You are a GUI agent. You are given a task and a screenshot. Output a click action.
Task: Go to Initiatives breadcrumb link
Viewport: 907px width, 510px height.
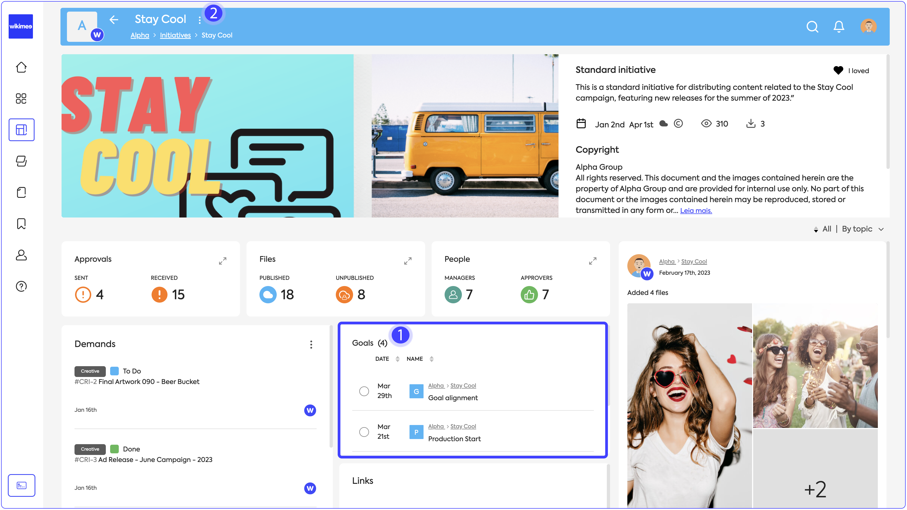tap(175, 35)
